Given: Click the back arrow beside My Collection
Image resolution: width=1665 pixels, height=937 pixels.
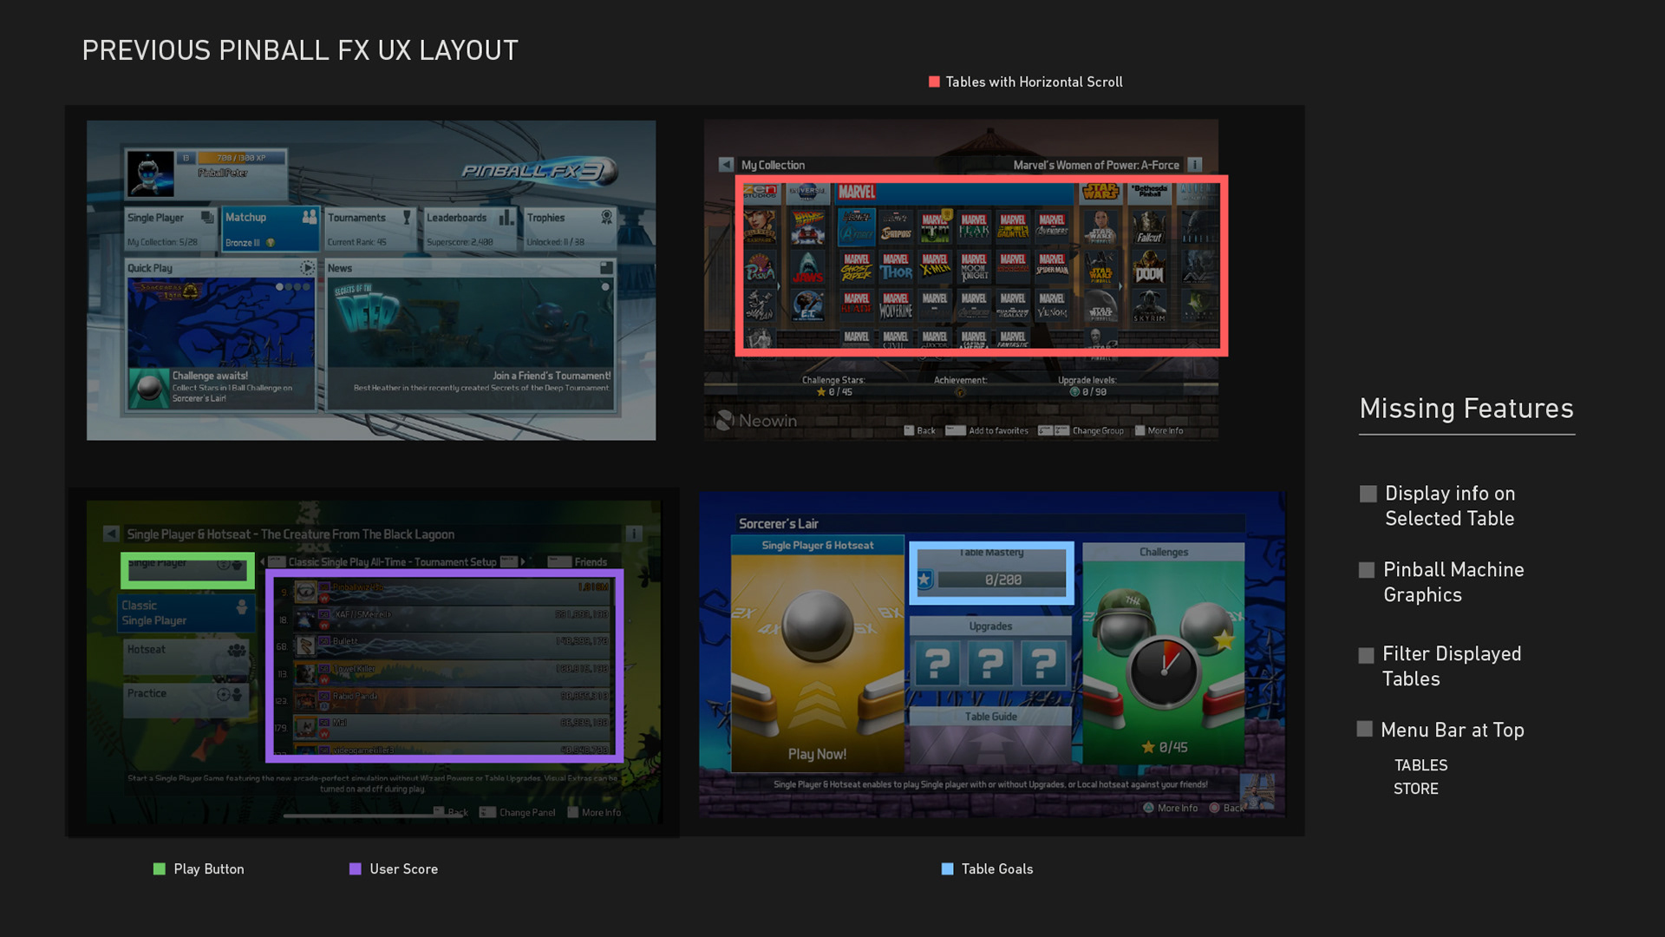Looking at the screenshot, I should (727, 164).
